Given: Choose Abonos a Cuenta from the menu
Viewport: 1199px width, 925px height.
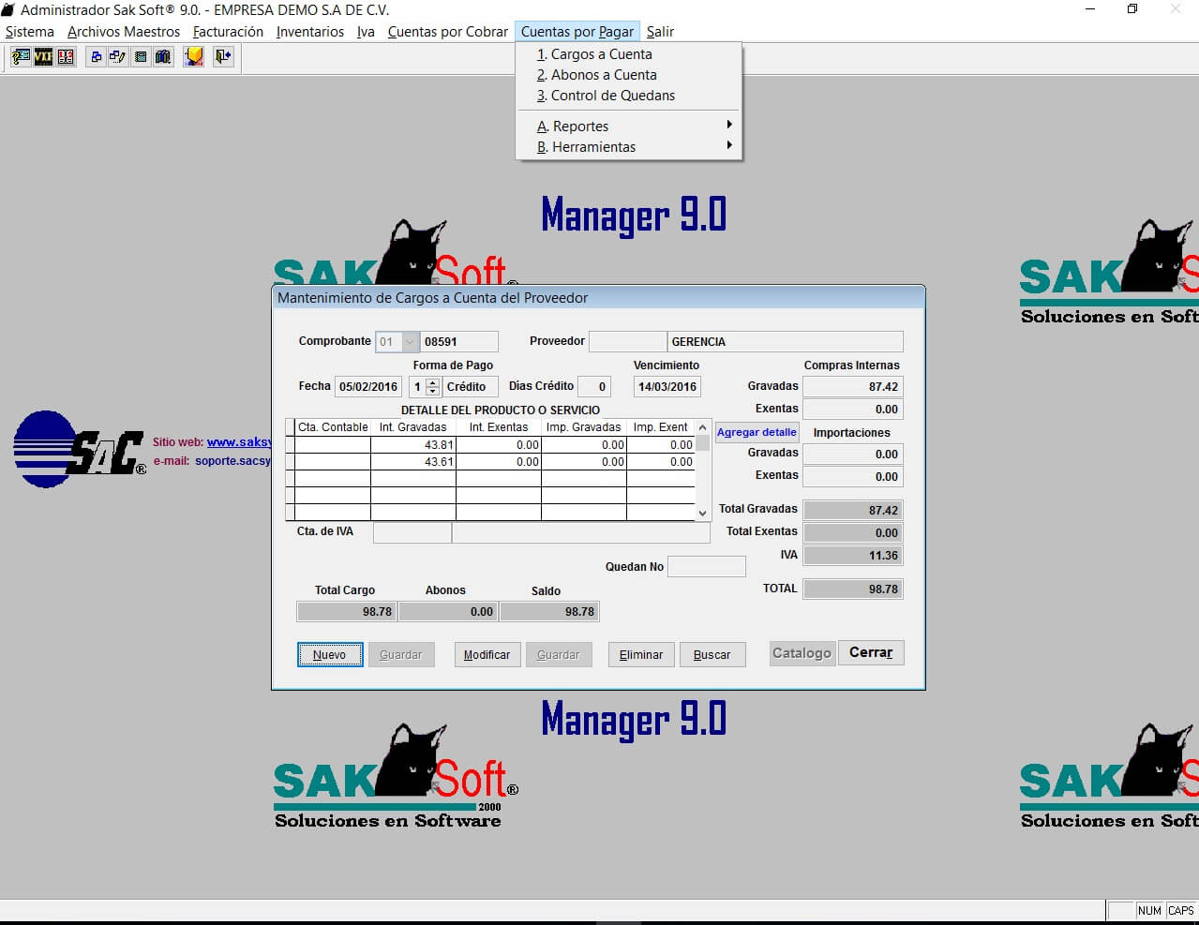Looking at the screenshot, I should pyautogui.click(x=629, y=75).
